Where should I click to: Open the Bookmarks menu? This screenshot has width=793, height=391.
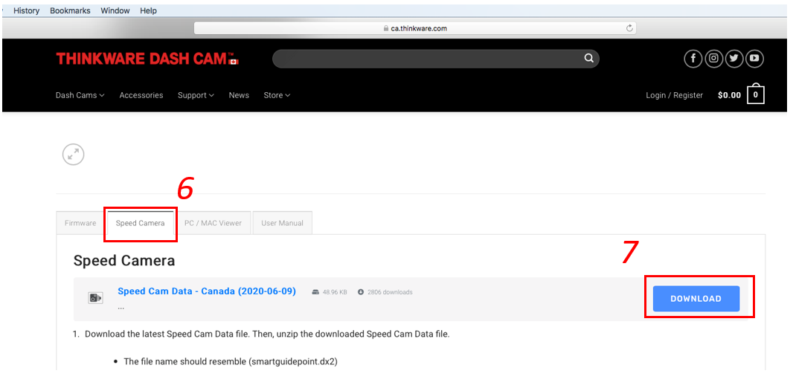[x=70, y=10]
